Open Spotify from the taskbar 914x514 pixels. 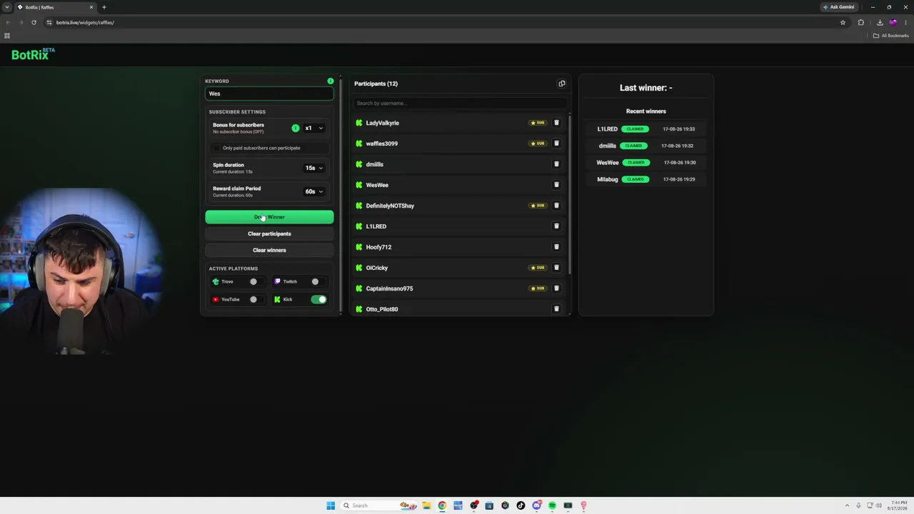(552, 505)
